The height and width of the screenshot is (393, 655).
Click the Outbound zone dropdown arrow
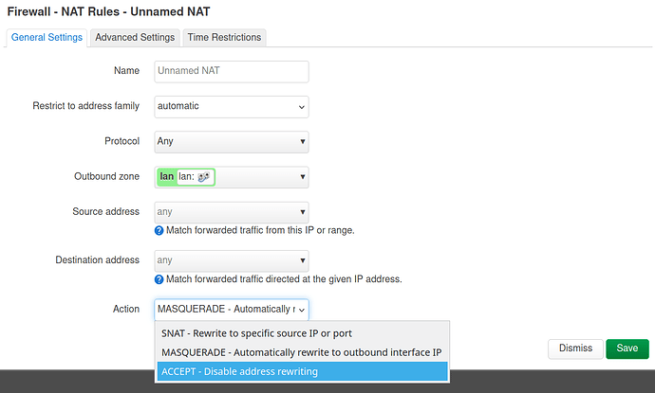click(x=303, y=177)
